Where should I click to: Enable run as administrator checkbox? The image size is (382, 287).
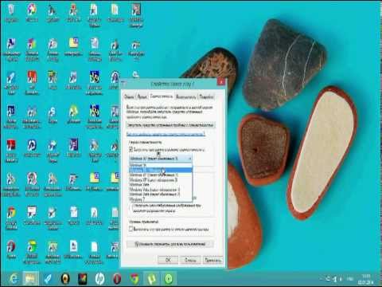pyautogui.click(x=131, y=229)
